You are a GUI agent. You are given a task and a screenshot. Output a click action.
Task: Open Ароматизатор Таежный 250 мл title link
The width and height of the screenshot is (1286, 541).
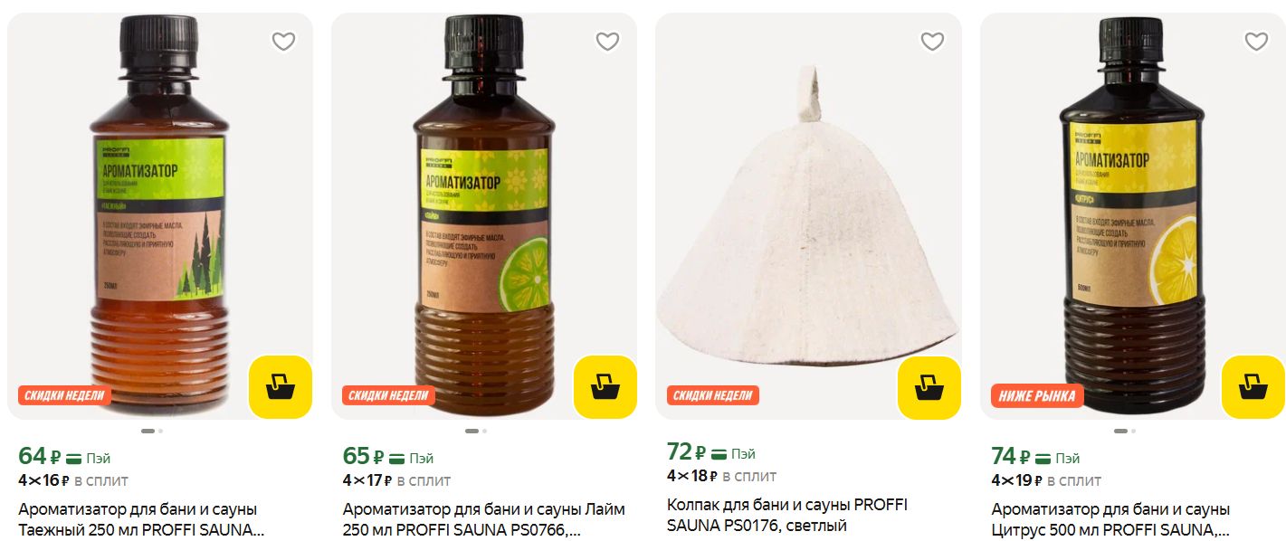(x=141, y=519)
